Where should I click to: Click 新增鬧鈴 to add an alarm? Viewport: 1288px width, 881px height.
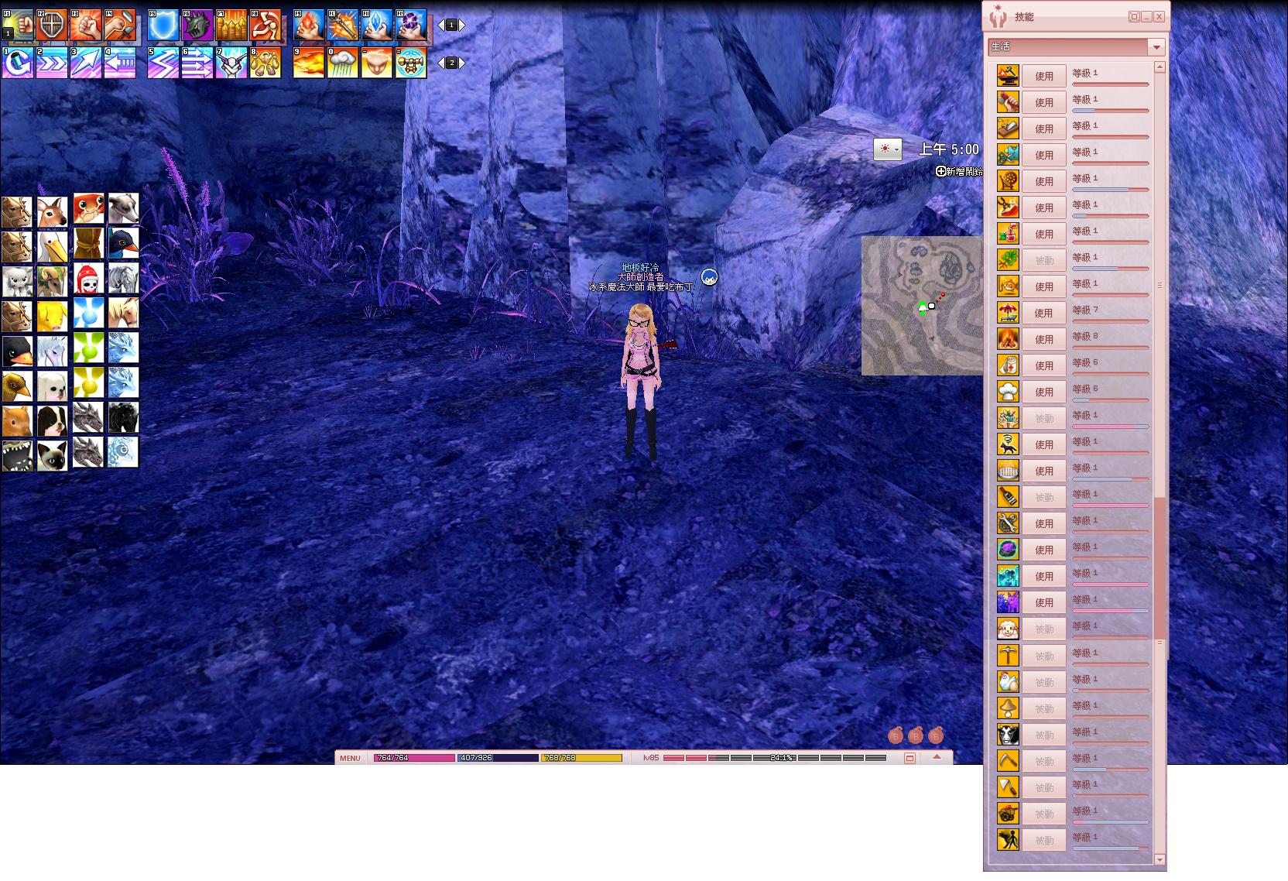tap(959, 171)
